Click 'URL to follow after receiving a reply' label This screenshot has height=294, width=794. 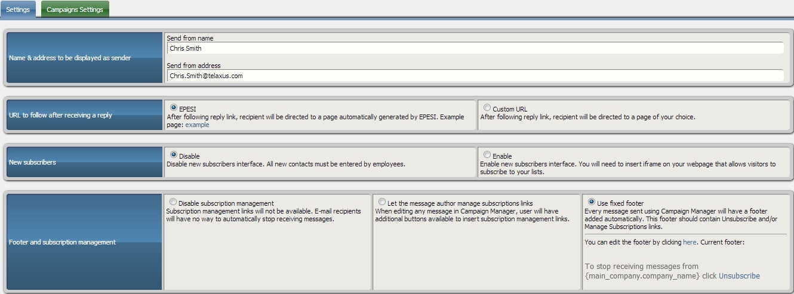[60, 115]
